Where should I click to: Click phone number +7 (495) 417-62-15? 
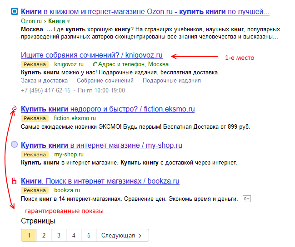[46, 90]
